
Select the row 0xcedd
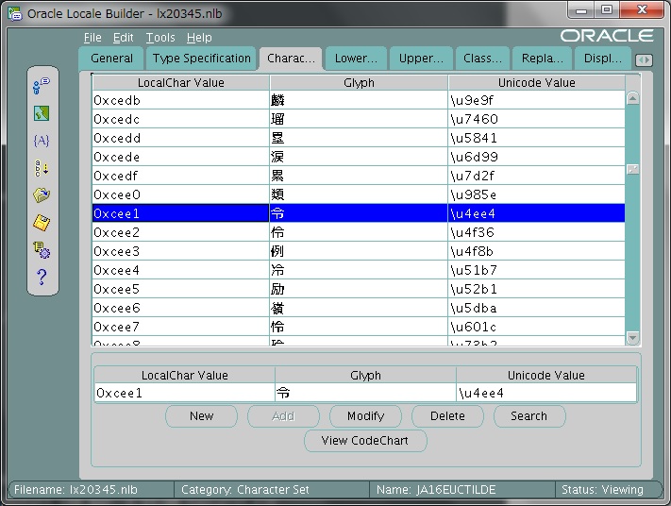pos(359,138)
